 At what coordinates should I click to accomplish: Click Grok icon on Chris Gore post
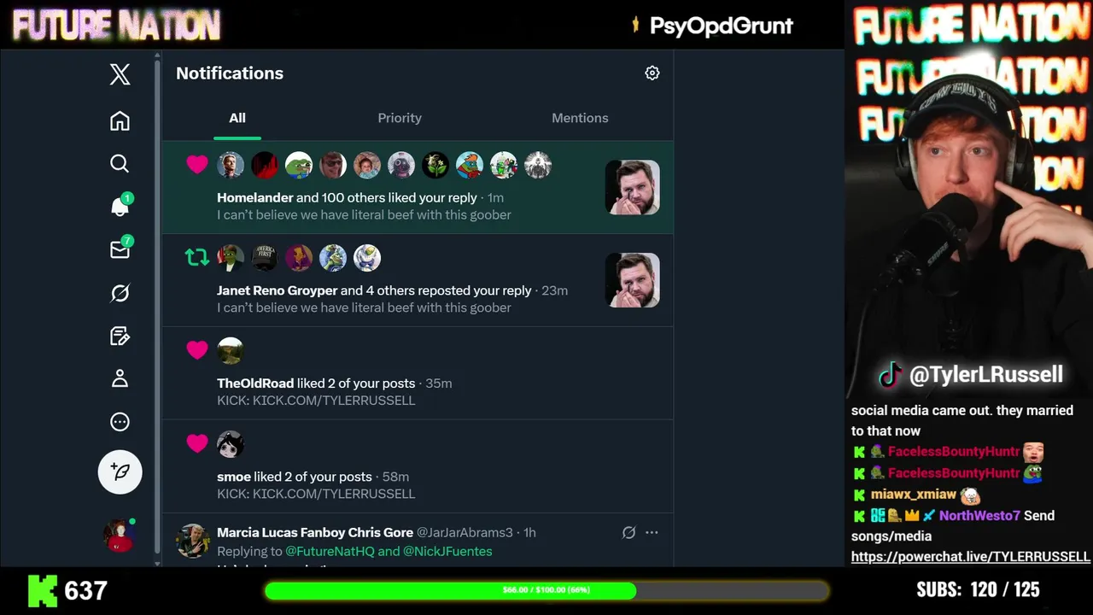[628, 532]
